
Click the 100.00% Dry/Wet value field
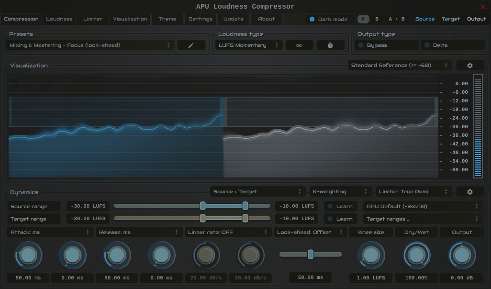[x=416, y=278]
